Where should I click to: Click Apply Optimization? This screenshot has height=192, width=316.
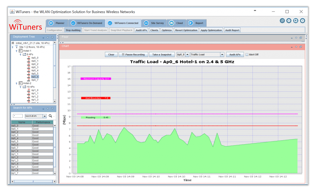point(211,30)
